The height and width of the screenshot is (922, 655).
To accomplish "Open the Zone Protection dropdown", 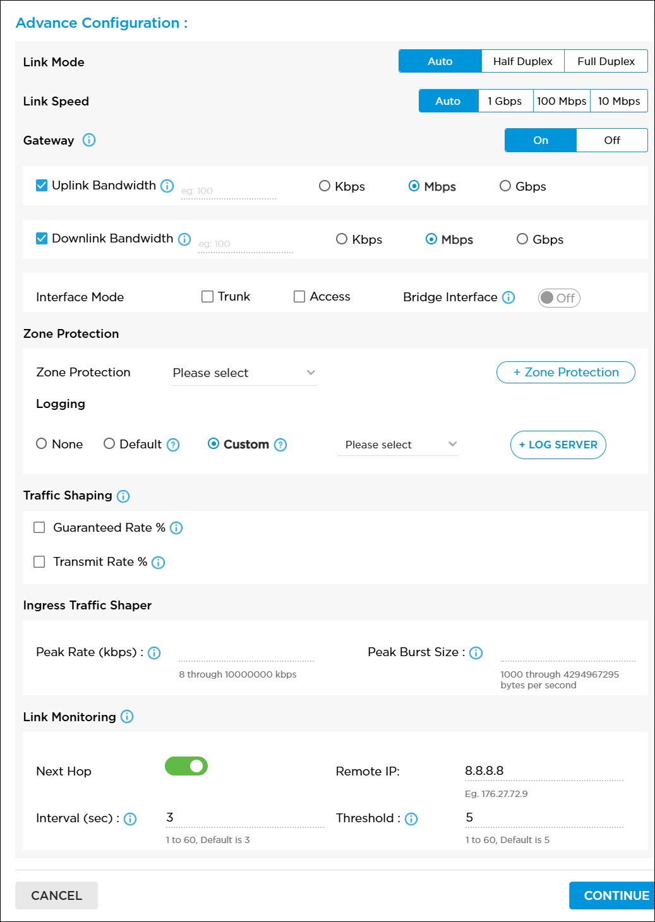I will [x=244, y=373].
